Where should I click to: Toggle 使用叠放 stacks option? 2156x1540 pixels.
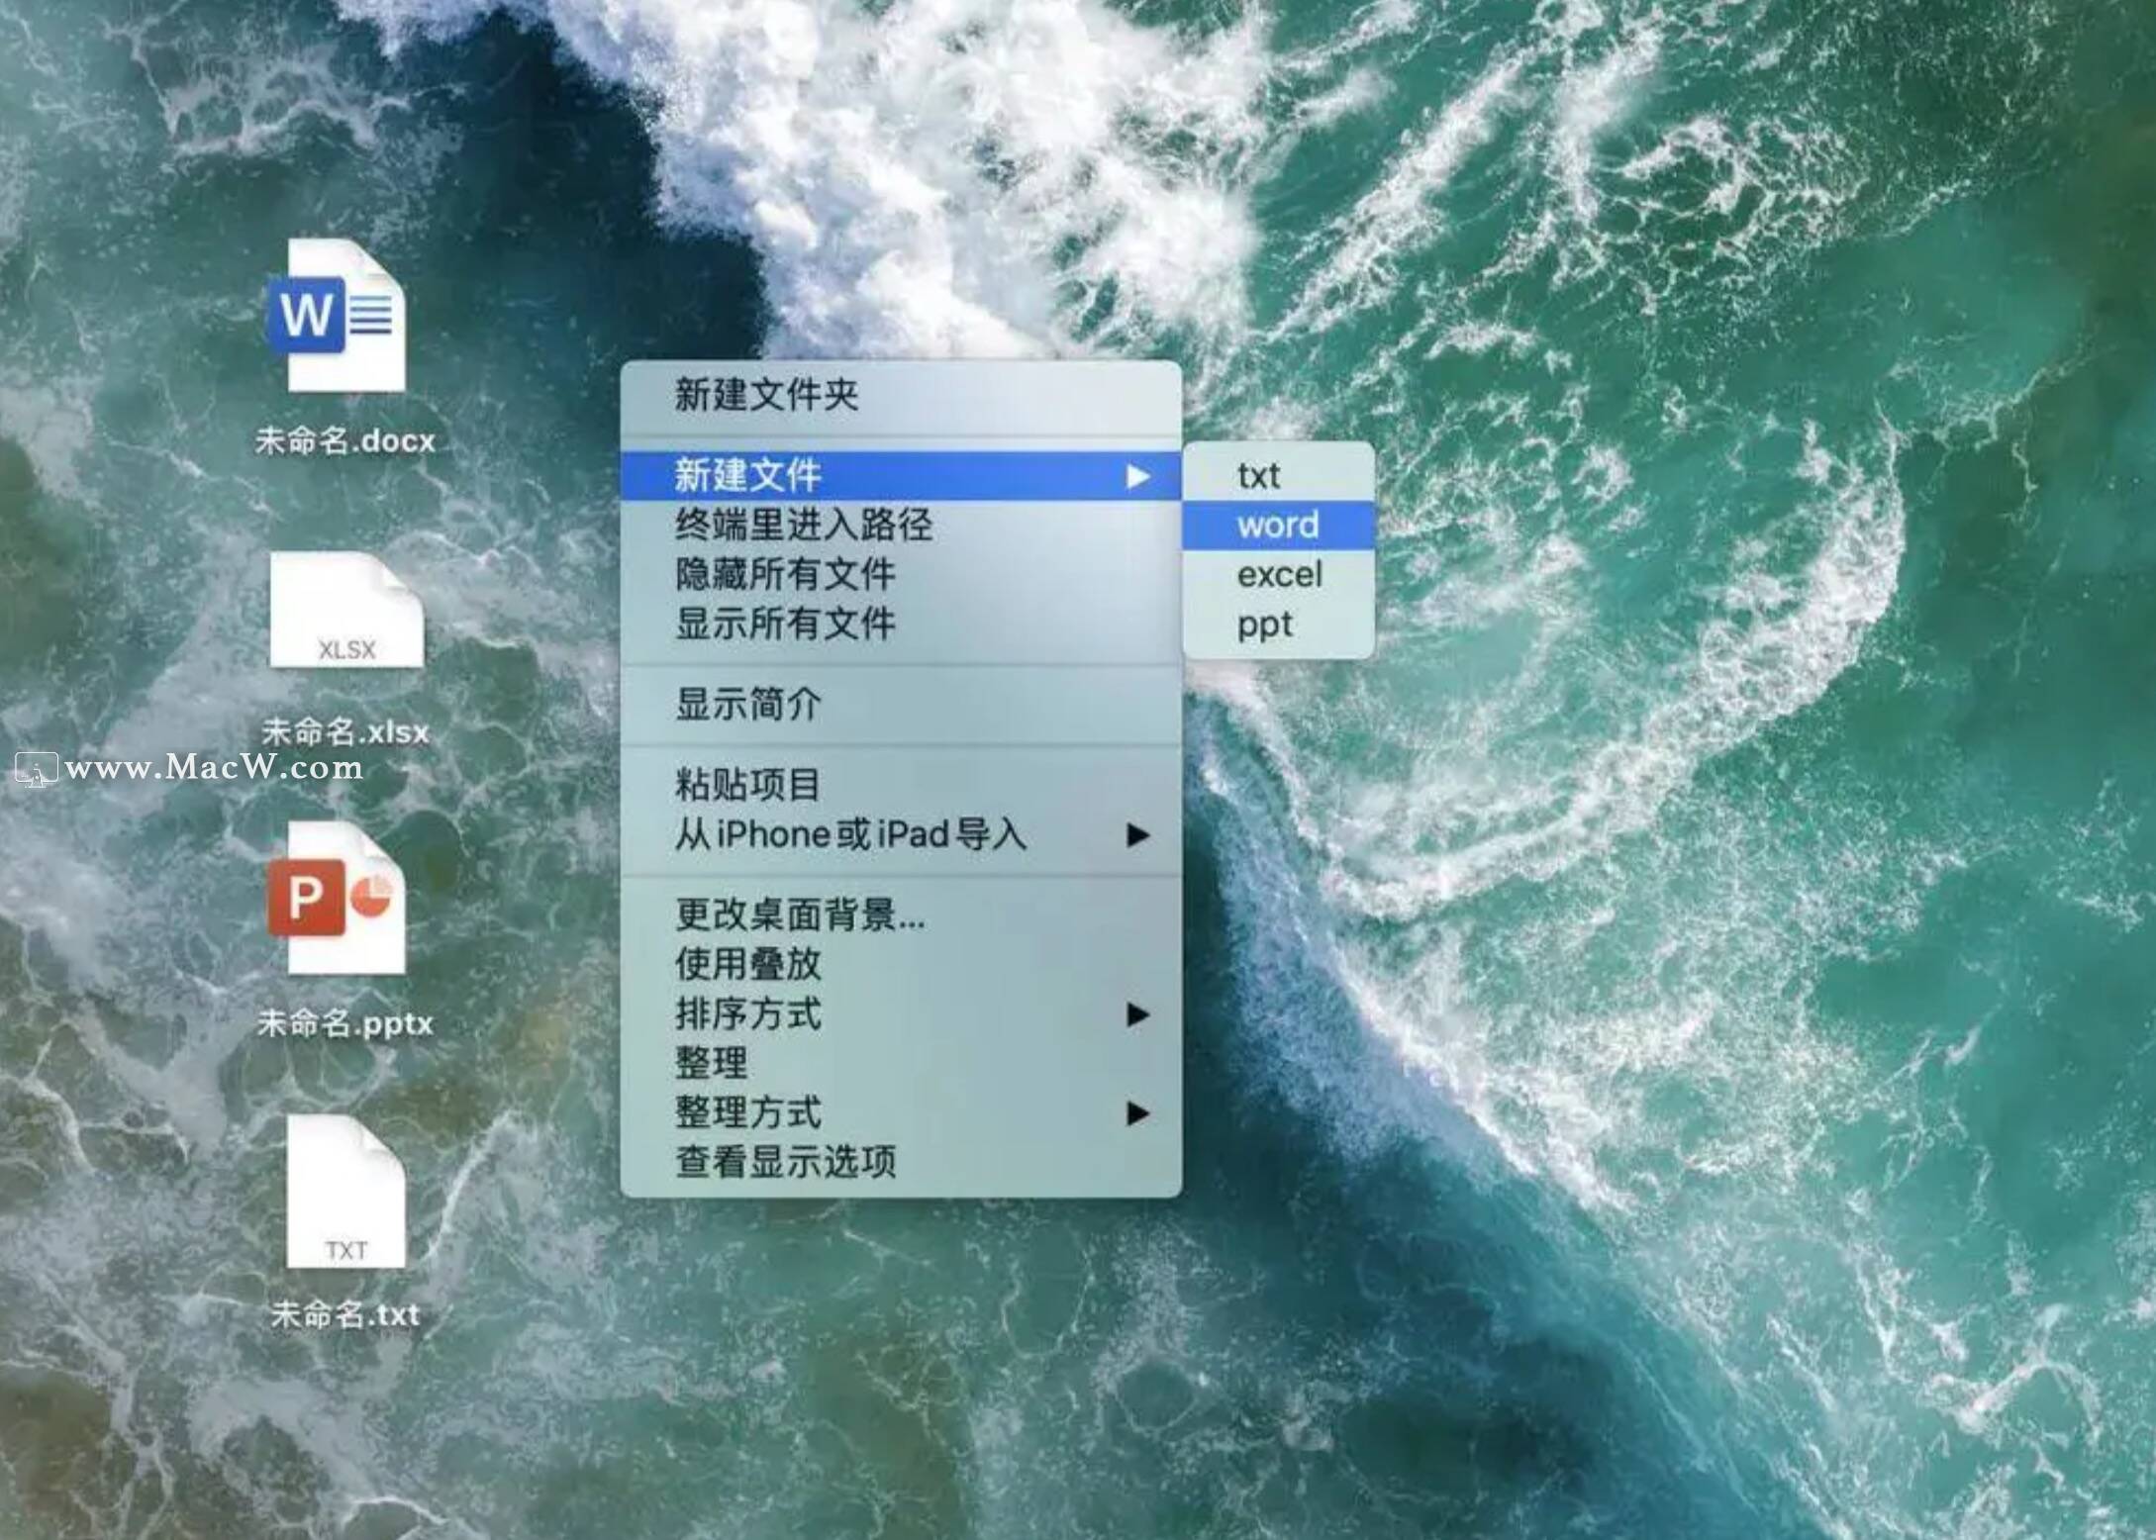[x=748, y=965]
